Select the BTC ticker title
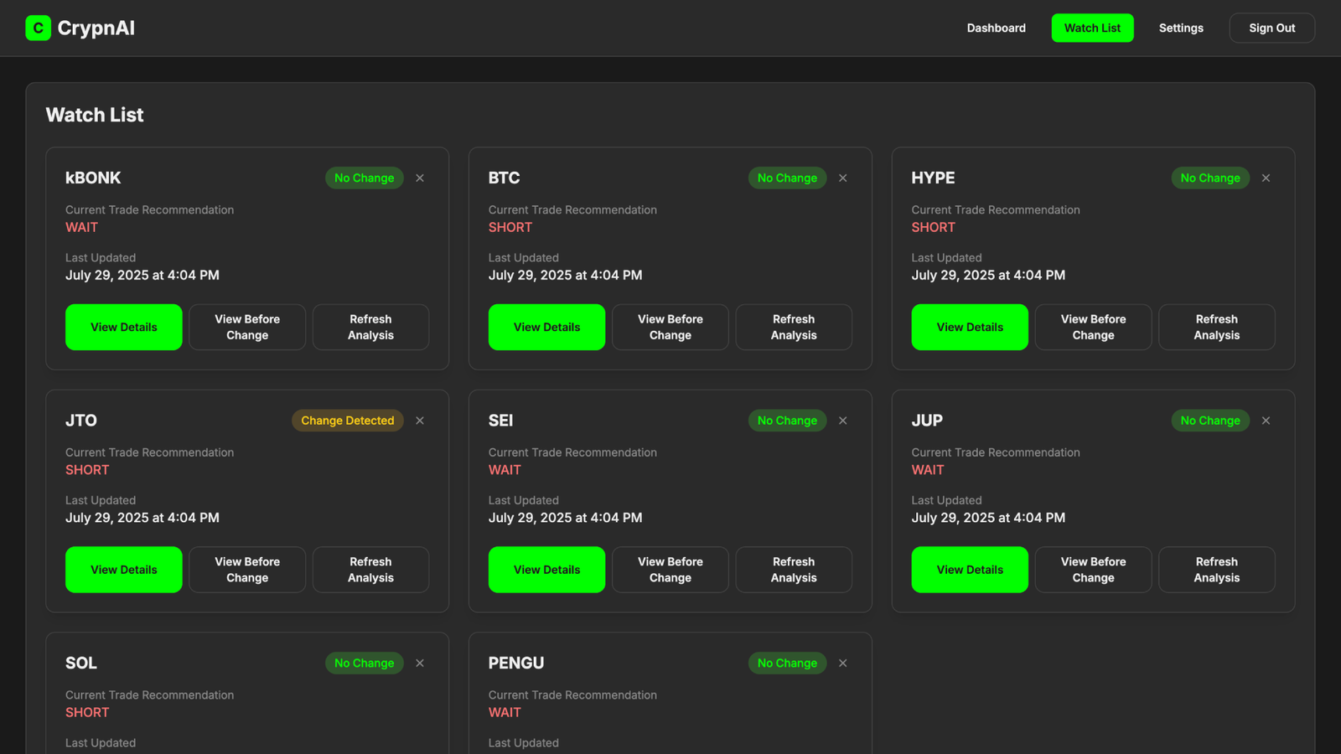Screen dimensions: 1341x754 coord(505,178)
